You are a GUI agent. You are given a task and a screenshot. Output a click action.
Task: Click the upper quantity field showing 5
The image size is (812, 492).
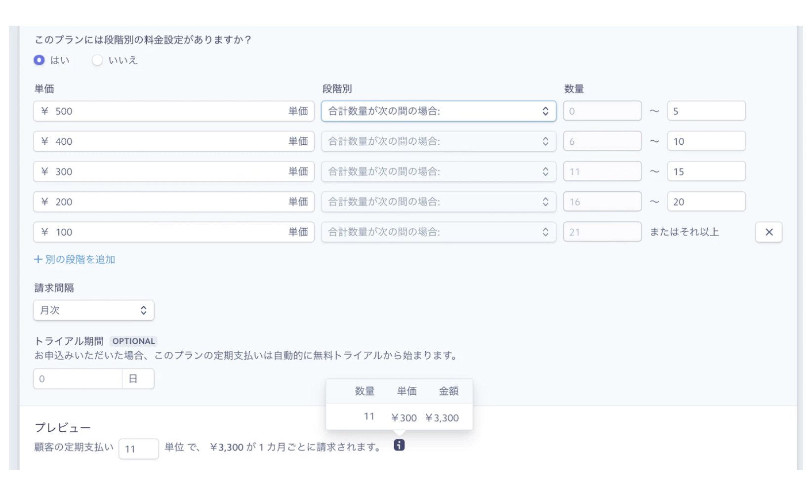[x=706, y=111]
